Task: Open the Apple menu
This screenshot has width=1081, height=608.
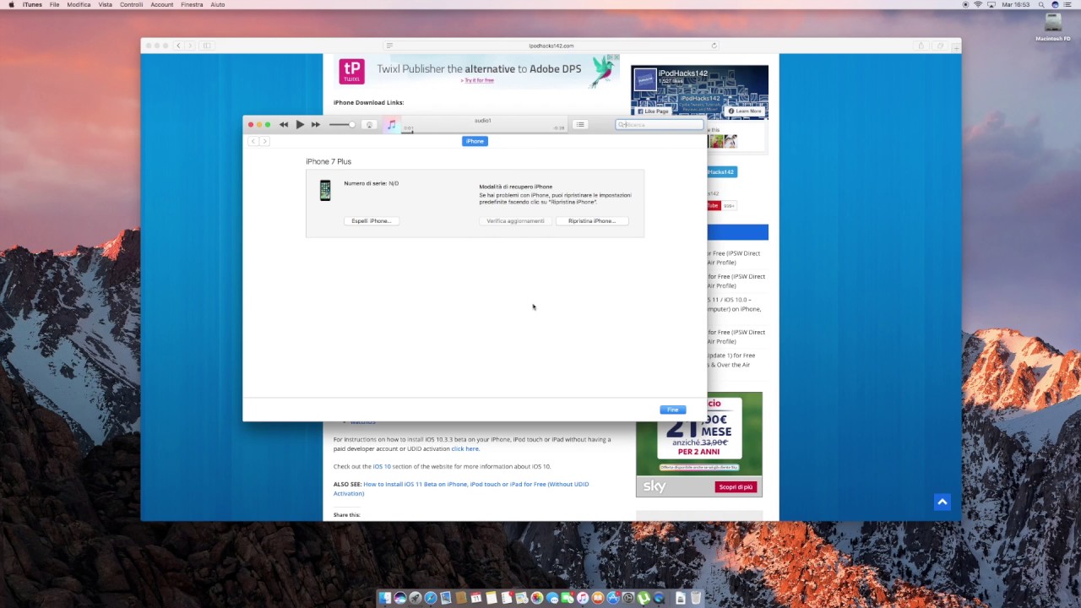Action: (12, 4)
